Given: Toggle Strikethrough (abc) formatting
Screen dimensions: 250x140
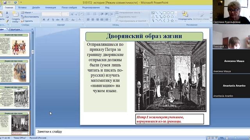Looking at the screenshot, I should [57, 20].
